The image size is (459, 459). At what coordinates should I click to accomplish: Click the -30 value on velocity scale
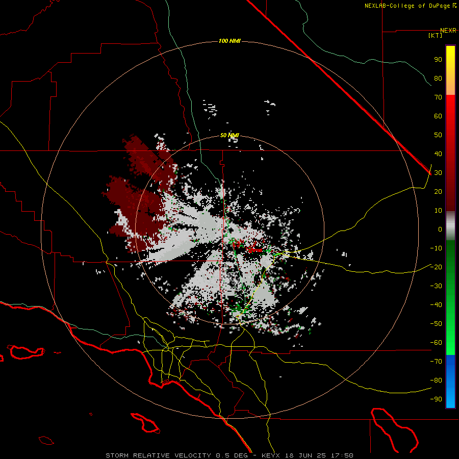[436, 286]
